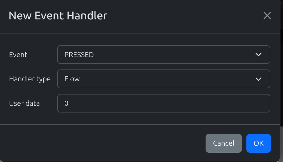Click the chevron arrow in Event field
The width and height of the screenshot is (283, 162).
pyautogui.click(x=258, y=55)
